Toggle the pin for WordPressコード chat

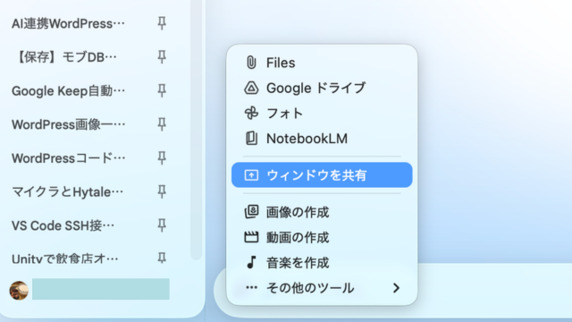[x=162, y=157]
